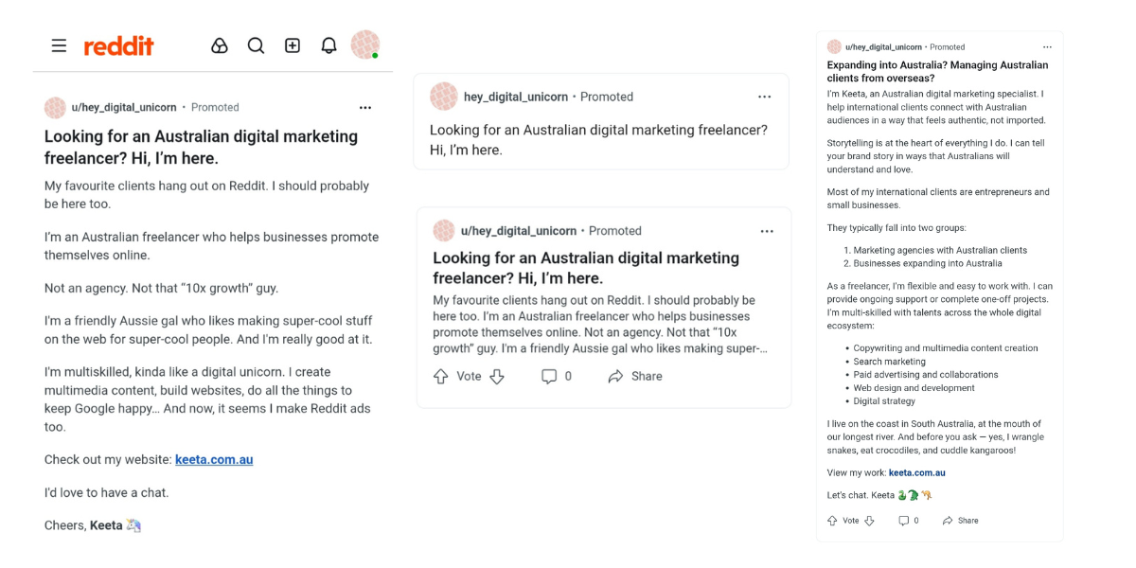Open the hamburger menu beside Reddit logo
This screenshot has width=1136, height=568.
point(59,45)
